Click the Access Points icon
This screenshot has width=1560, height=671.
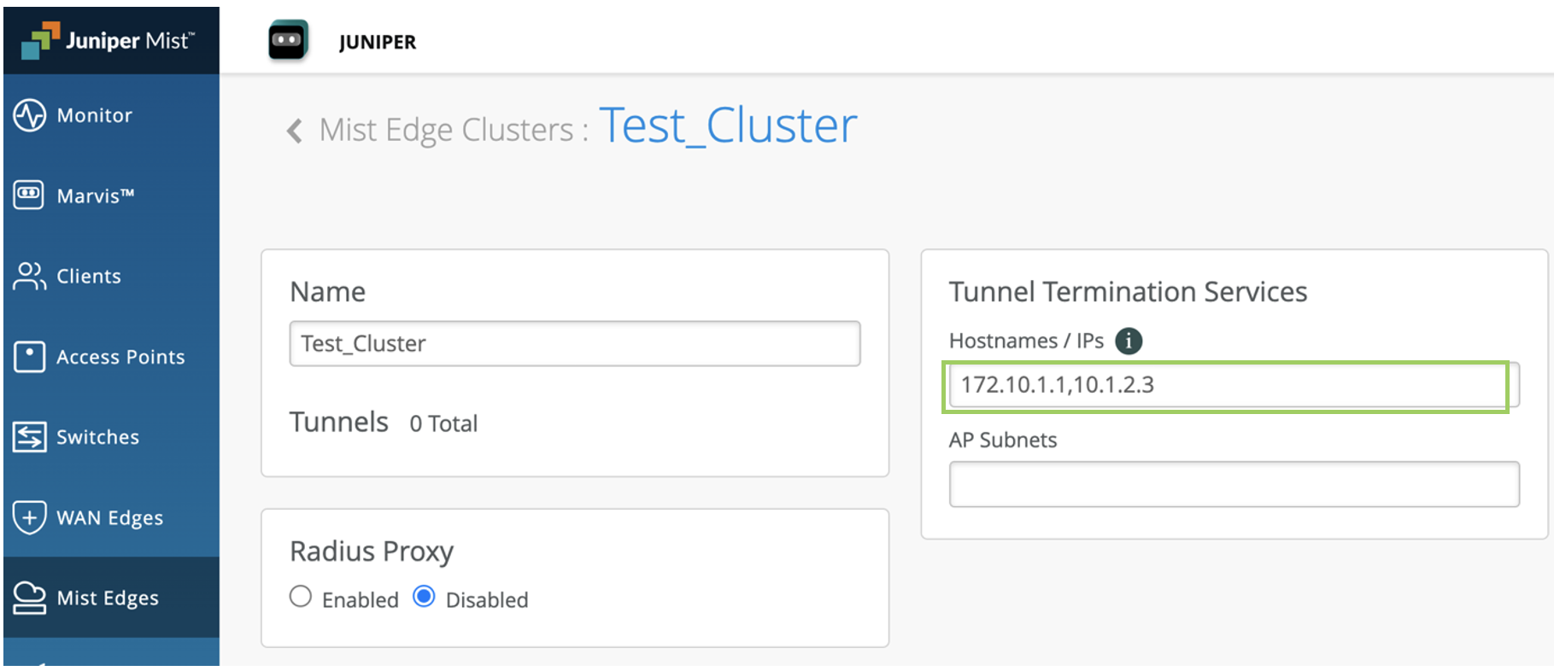tap(29, 356)
